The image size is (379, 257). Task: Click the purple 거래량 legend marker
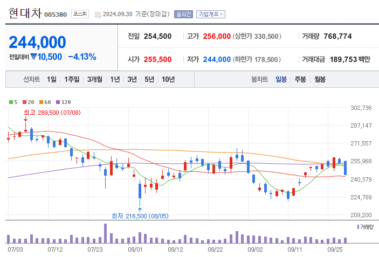[358, 227]
